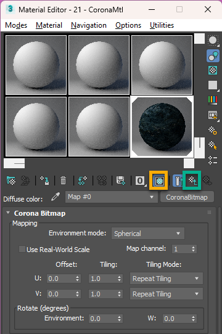Click the Make Material Copy icon
The width and height of the screenshot is (222, 334).
[83, 181]
